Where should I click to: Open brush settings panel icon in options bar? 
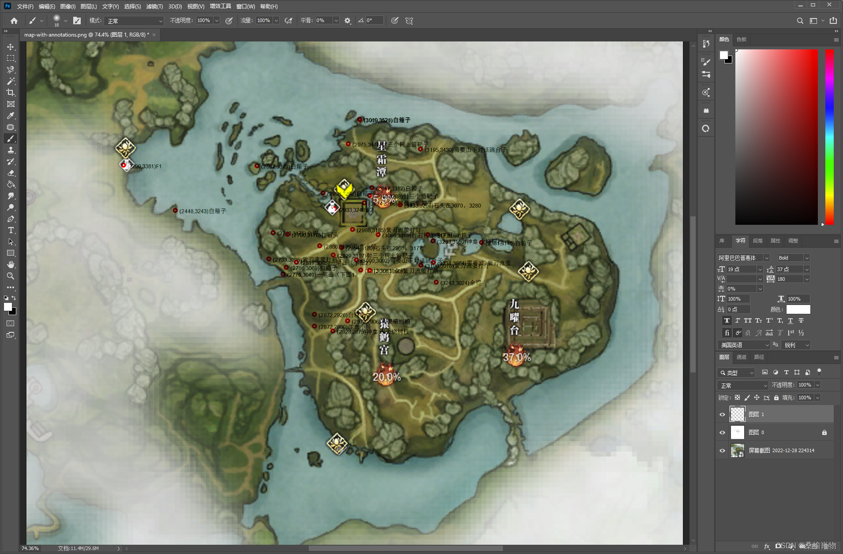click(77, 20)
